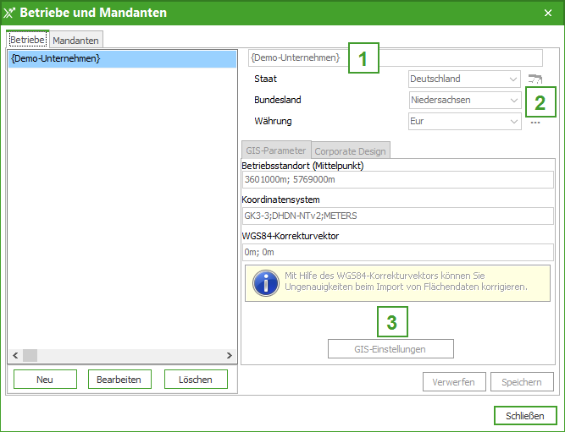This screenshot has height=432, width=565.
Task: Click the ellipsis icon beside Währung
Action: (x=535, y=122)
